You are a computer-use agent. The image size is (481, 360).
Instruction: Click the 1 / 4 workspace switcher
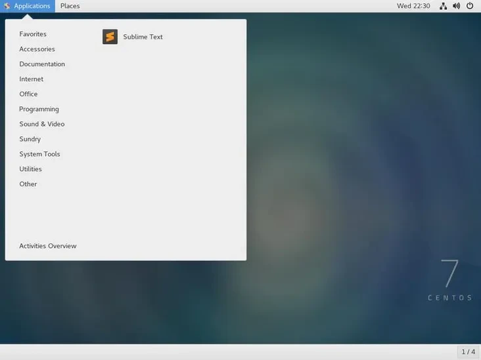coord(468,351)
